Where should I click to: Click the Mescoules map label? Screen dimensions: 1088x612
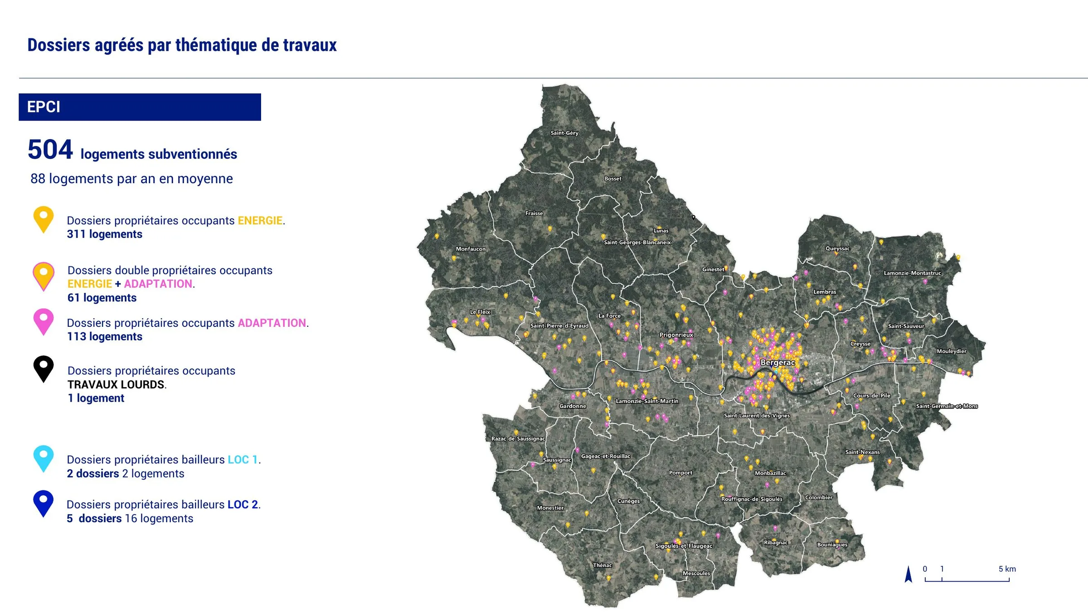(696, 573)
